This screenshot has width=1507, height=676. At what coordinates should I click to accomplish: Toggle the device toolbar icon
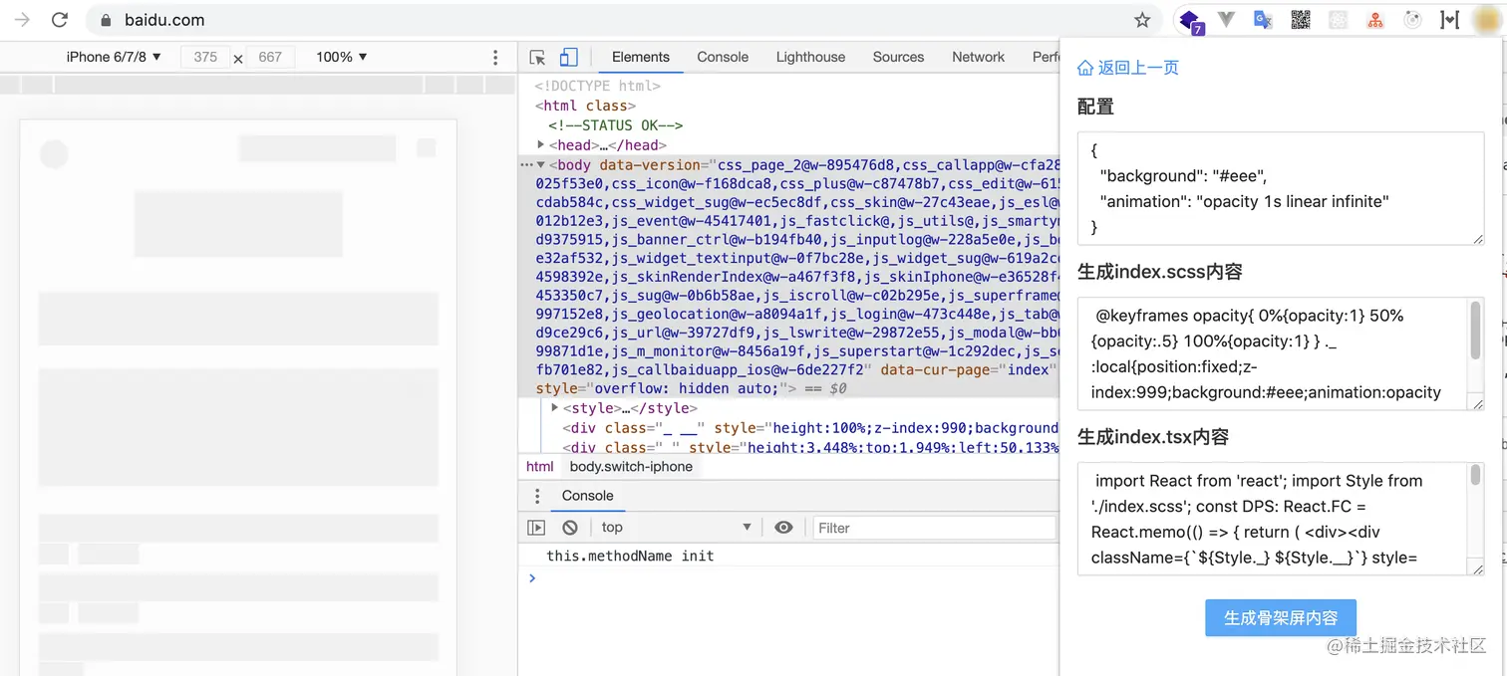click(568, 57)
